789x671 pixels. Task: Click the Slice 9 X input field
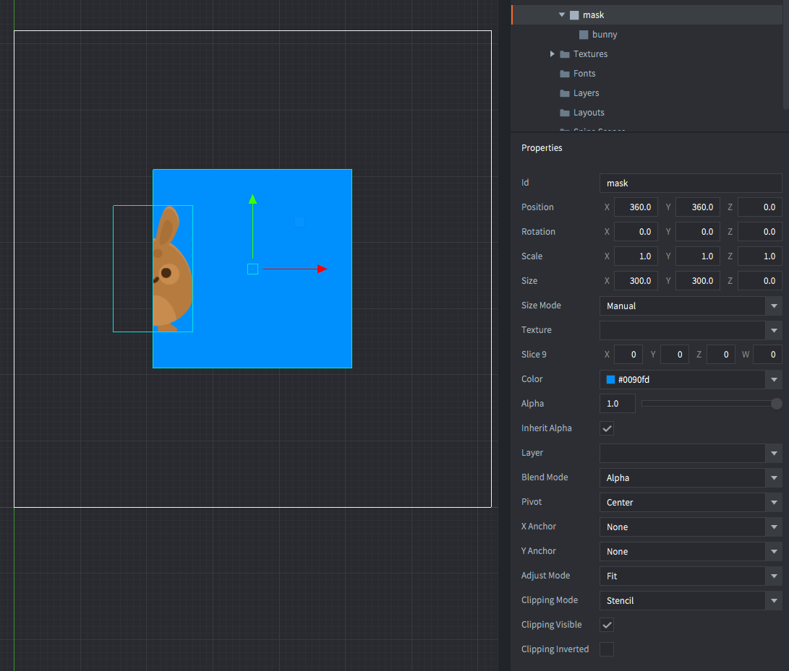628,355
